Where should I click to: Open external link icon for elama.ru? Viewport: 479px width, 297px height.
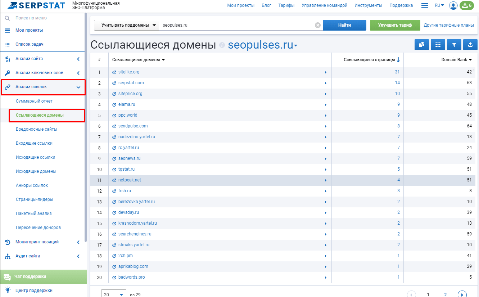tap(114, 105)
